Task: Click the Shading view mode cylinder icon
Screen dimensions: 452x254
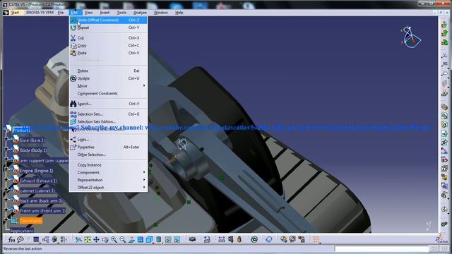Action: pos(158,239)
